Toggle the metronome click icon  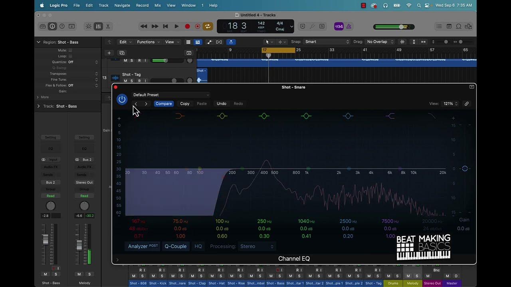[349, 26]
